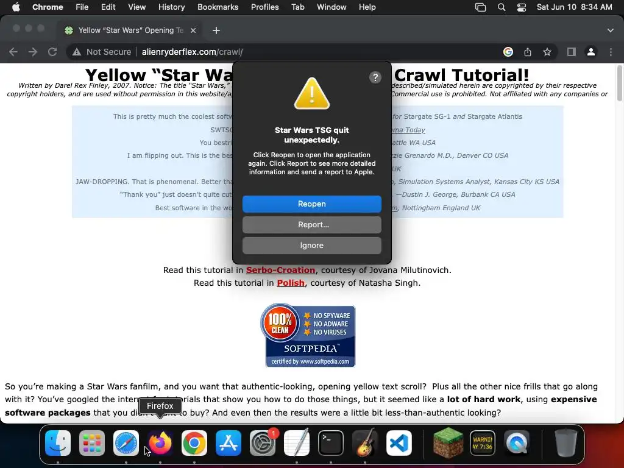Open Launchpad from the Dock

(x=92, y=443)
